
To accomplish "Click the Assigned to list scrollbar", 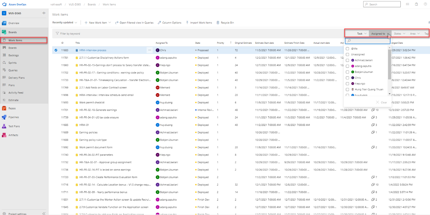I will 389,64.
